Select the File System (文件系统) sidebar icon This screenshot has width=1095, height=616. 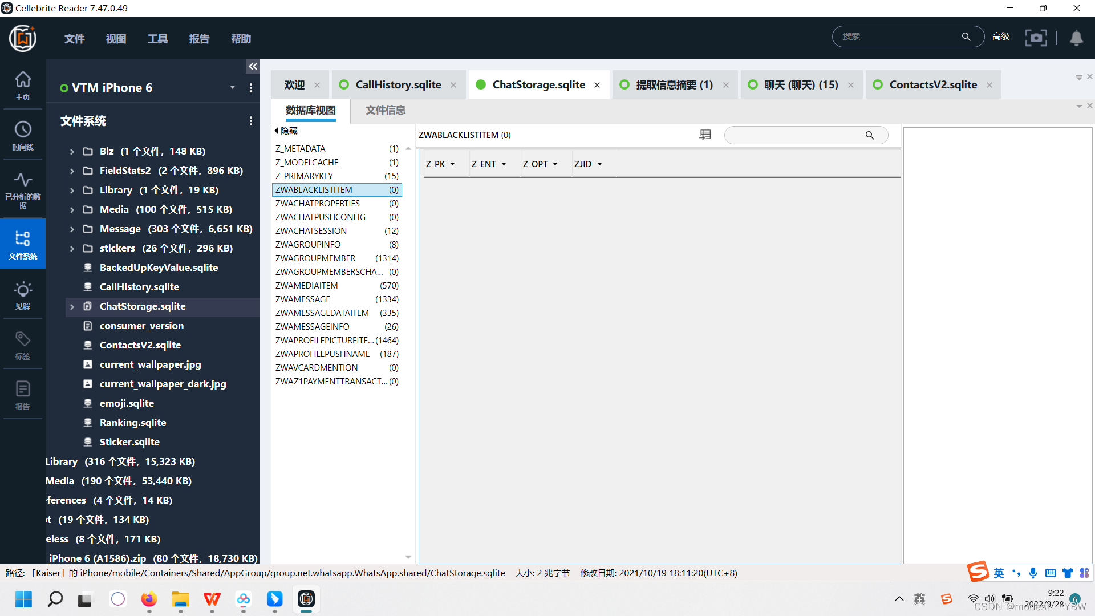point(23,245)
